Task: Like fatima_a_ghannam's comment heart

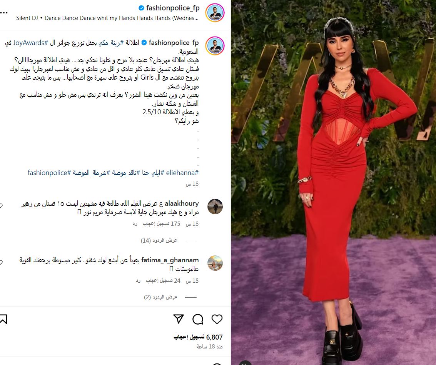Action: click(1, 262)
